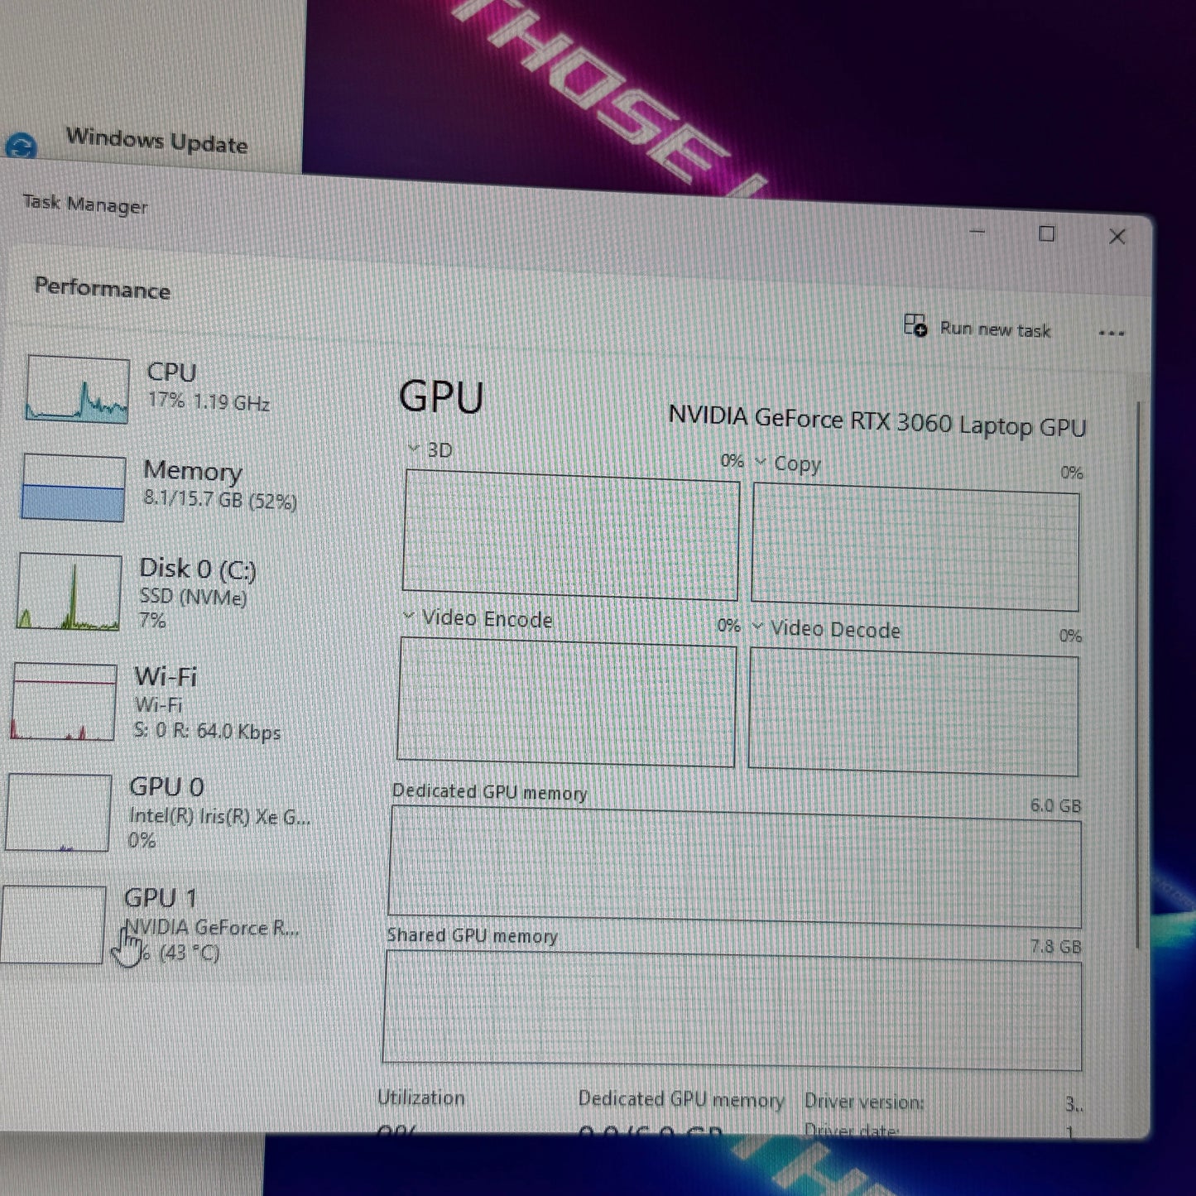The width and height of the screenshot is (1196, 1196).
Task: Select the Memory usage thumbnail graph
Action: pyautogui.click(x=74, y=488)
